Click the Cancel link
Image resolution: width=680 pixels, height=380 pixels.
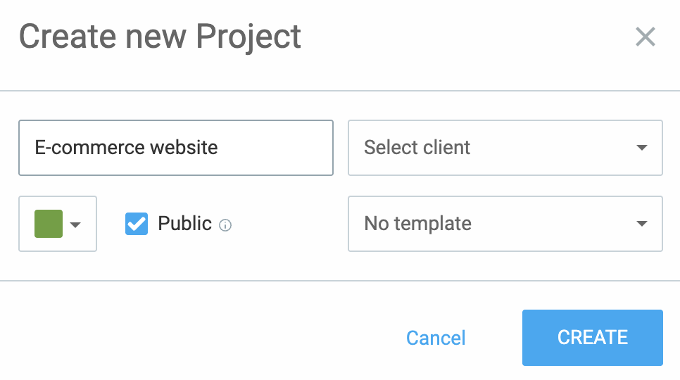[x=436, y=338]
